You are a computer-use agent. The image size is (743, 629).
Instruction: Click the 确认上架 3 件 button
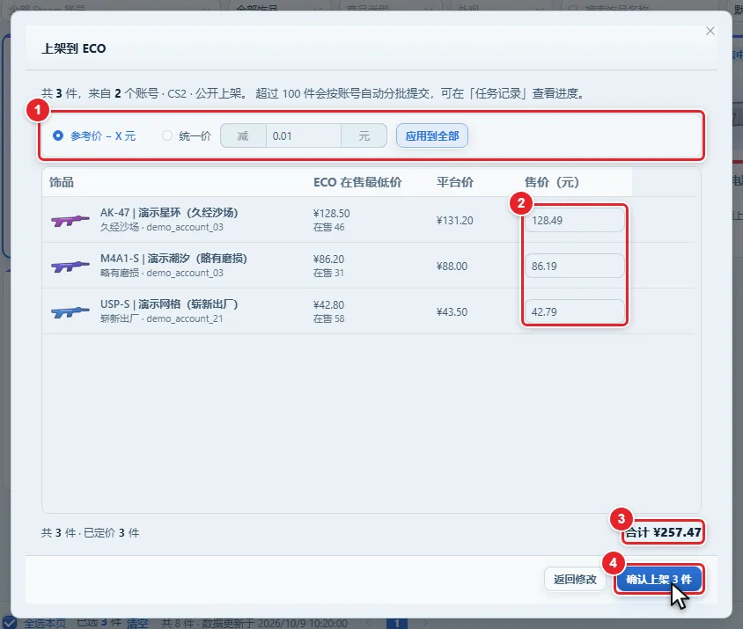(x=658, y=579)
